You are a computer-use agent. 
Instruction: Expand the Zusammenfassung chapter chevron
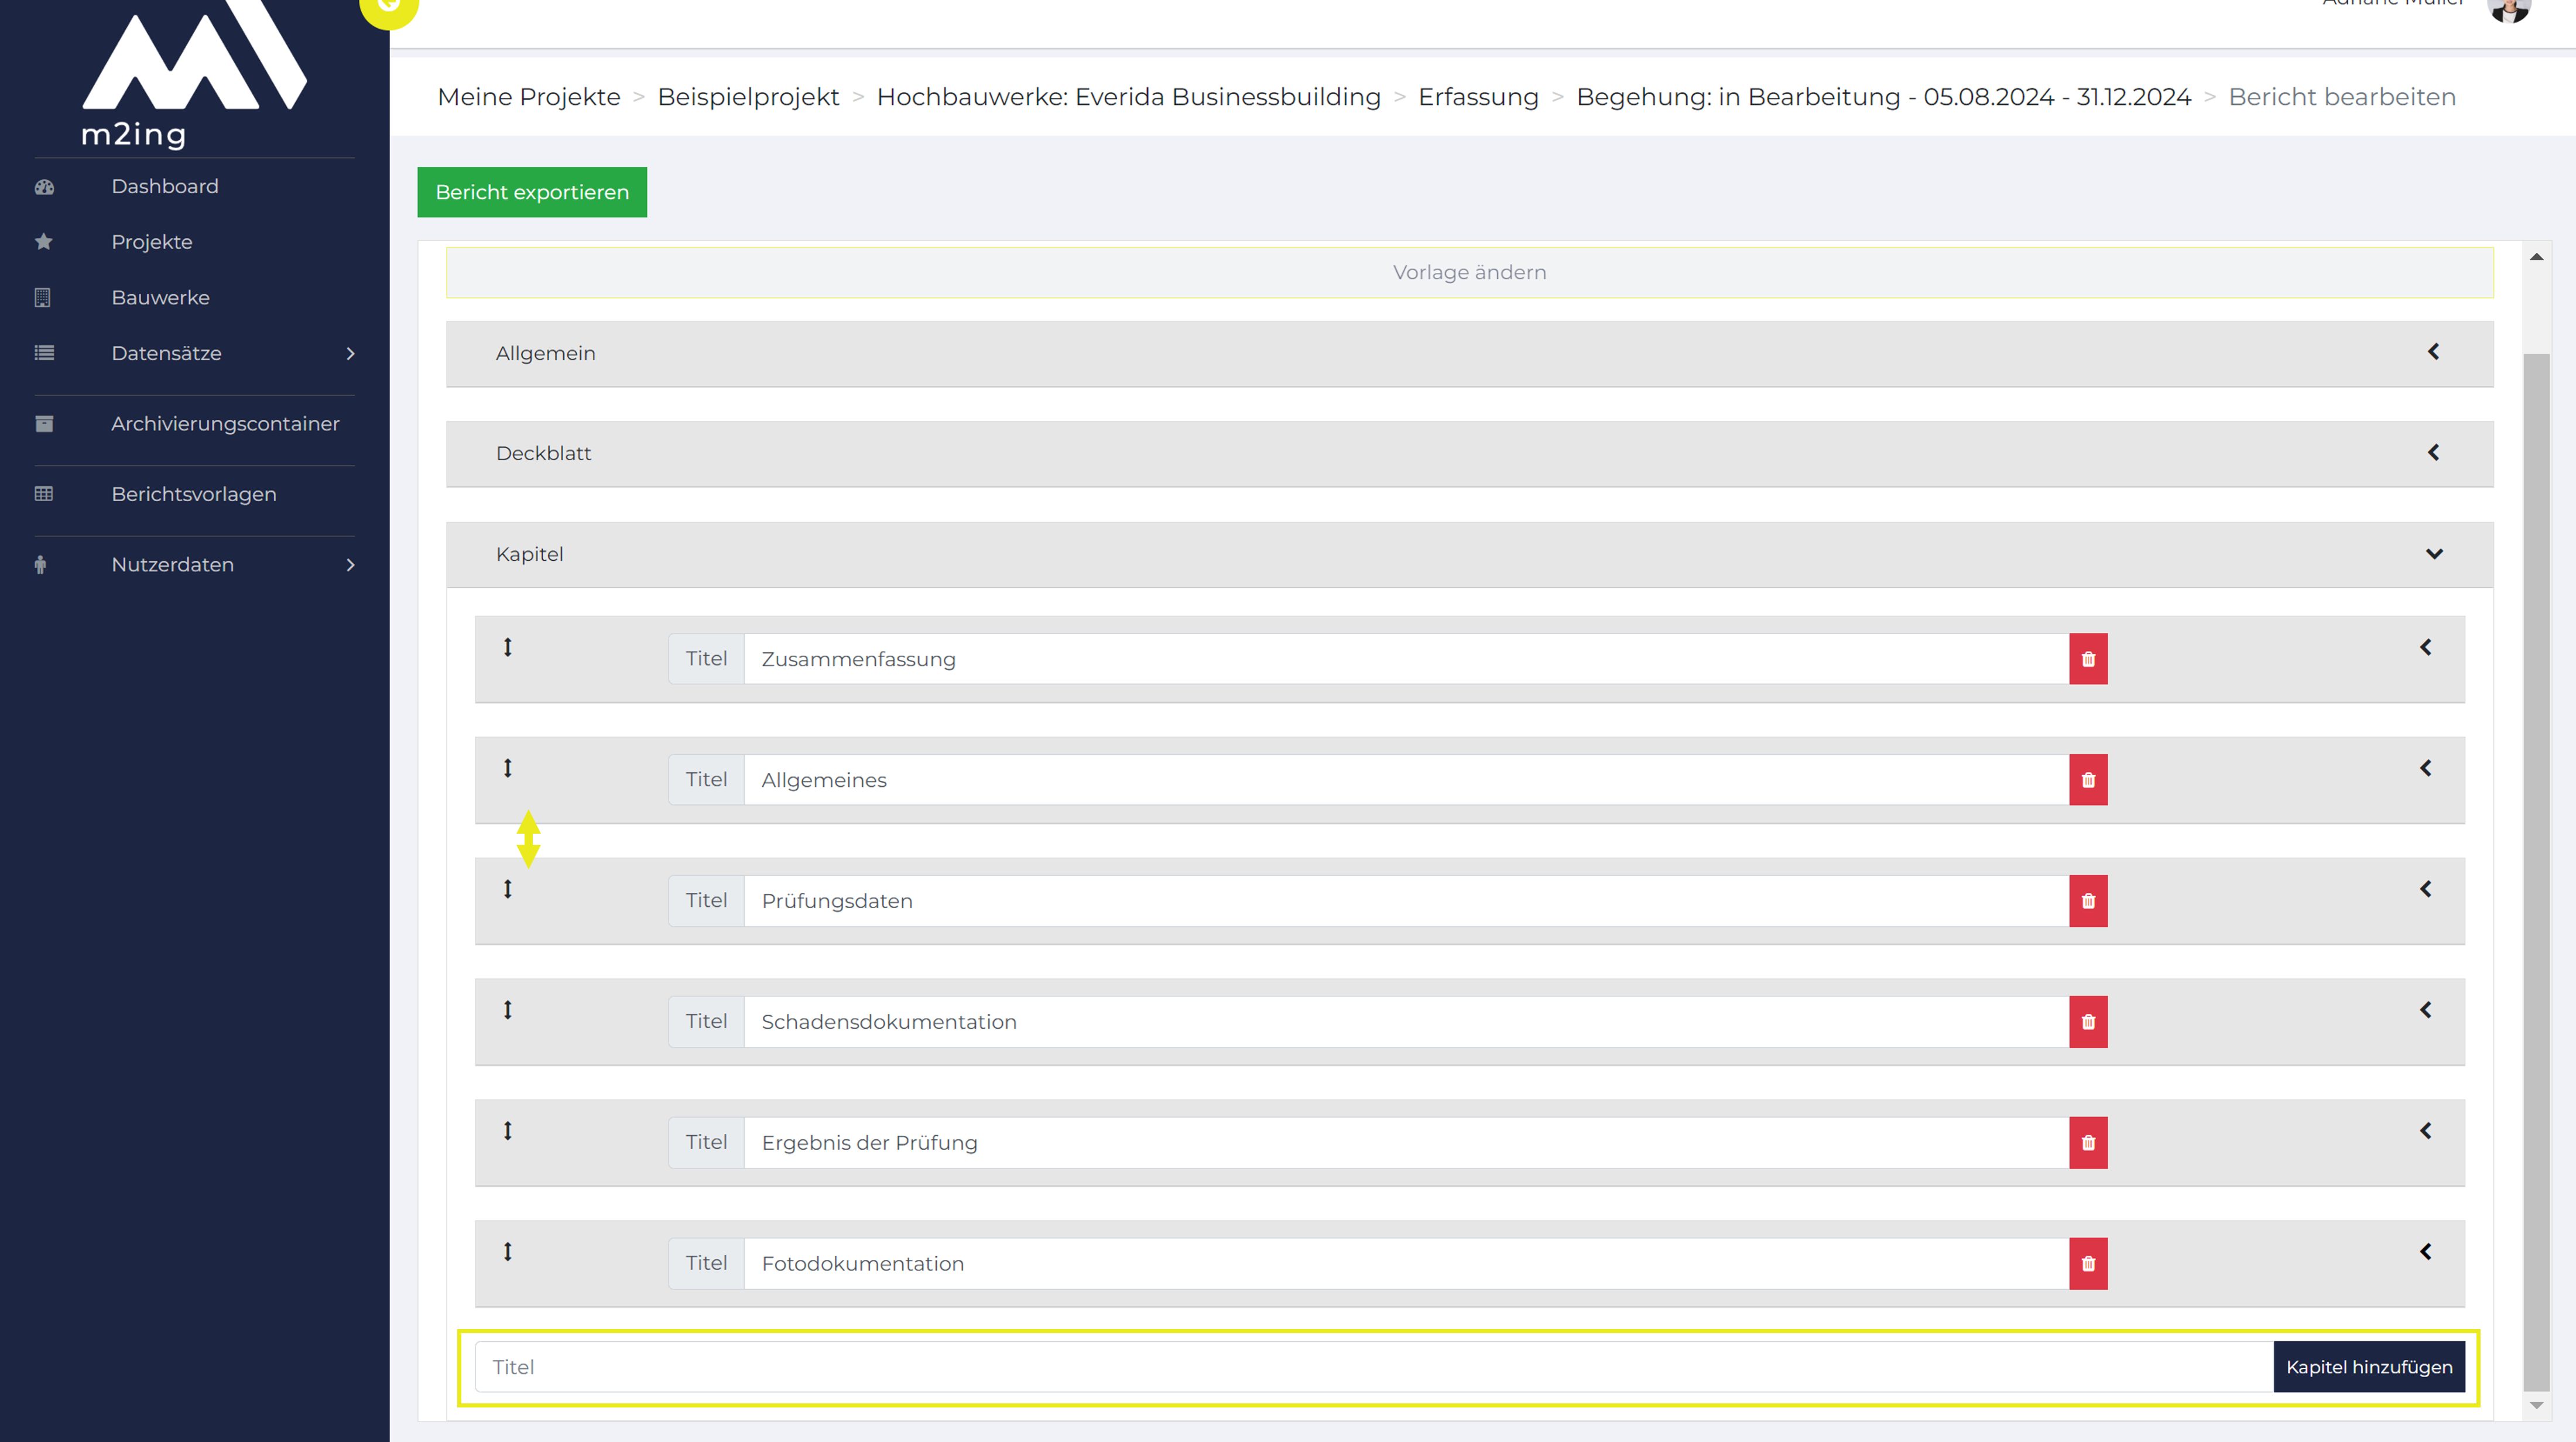2425,648
